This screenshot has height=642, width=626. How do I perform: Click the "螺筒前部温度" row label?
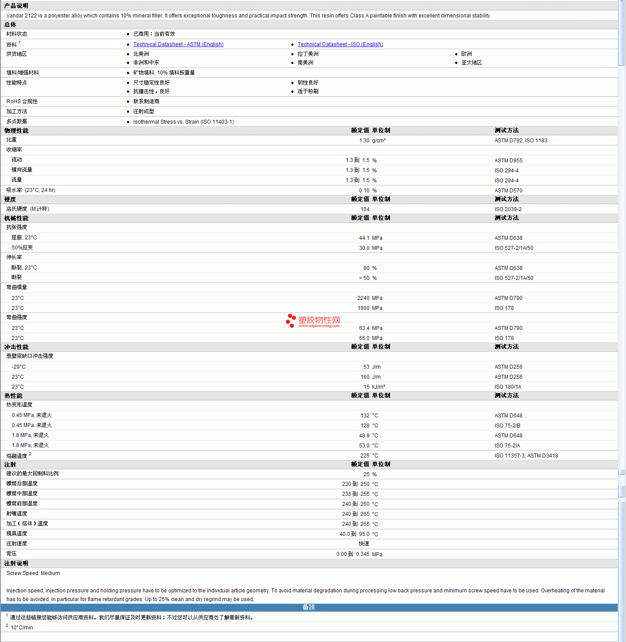pyautogui.click(x=22, y=504)
